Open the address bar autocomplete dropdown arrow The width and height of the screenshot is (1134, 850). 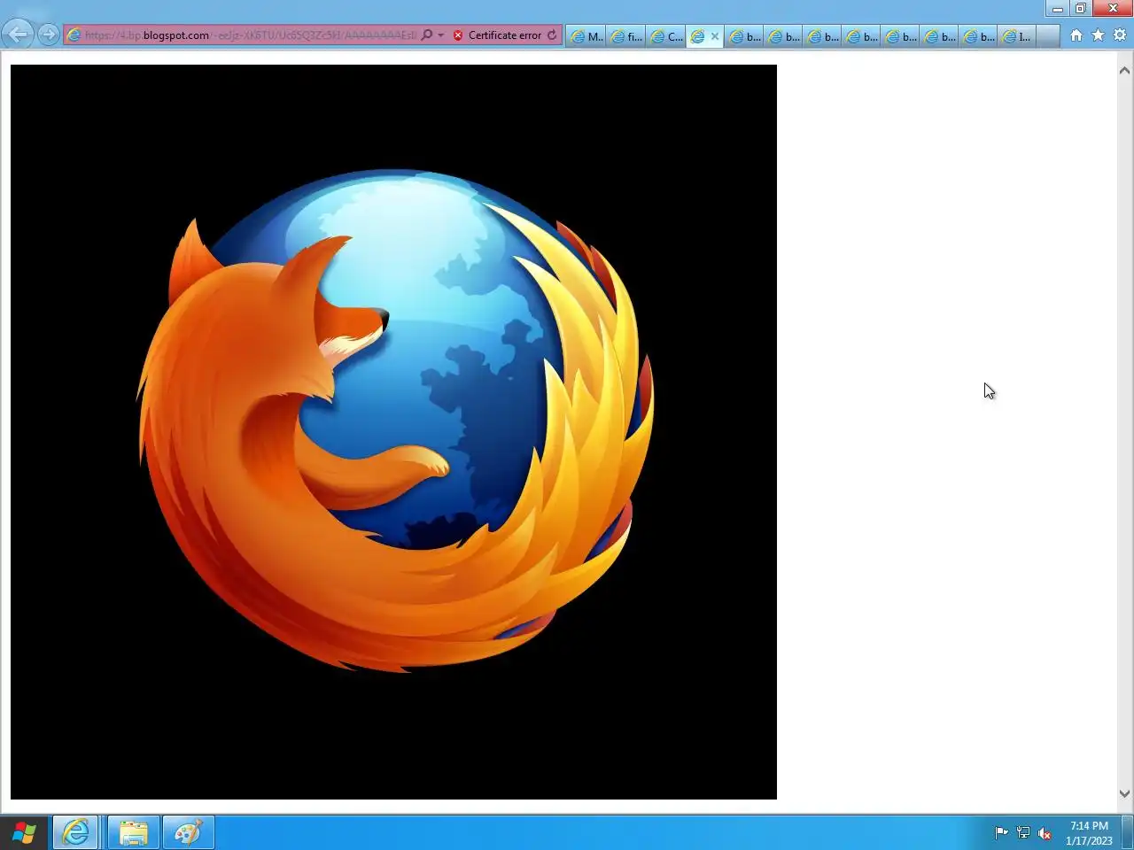pos(440,35)
